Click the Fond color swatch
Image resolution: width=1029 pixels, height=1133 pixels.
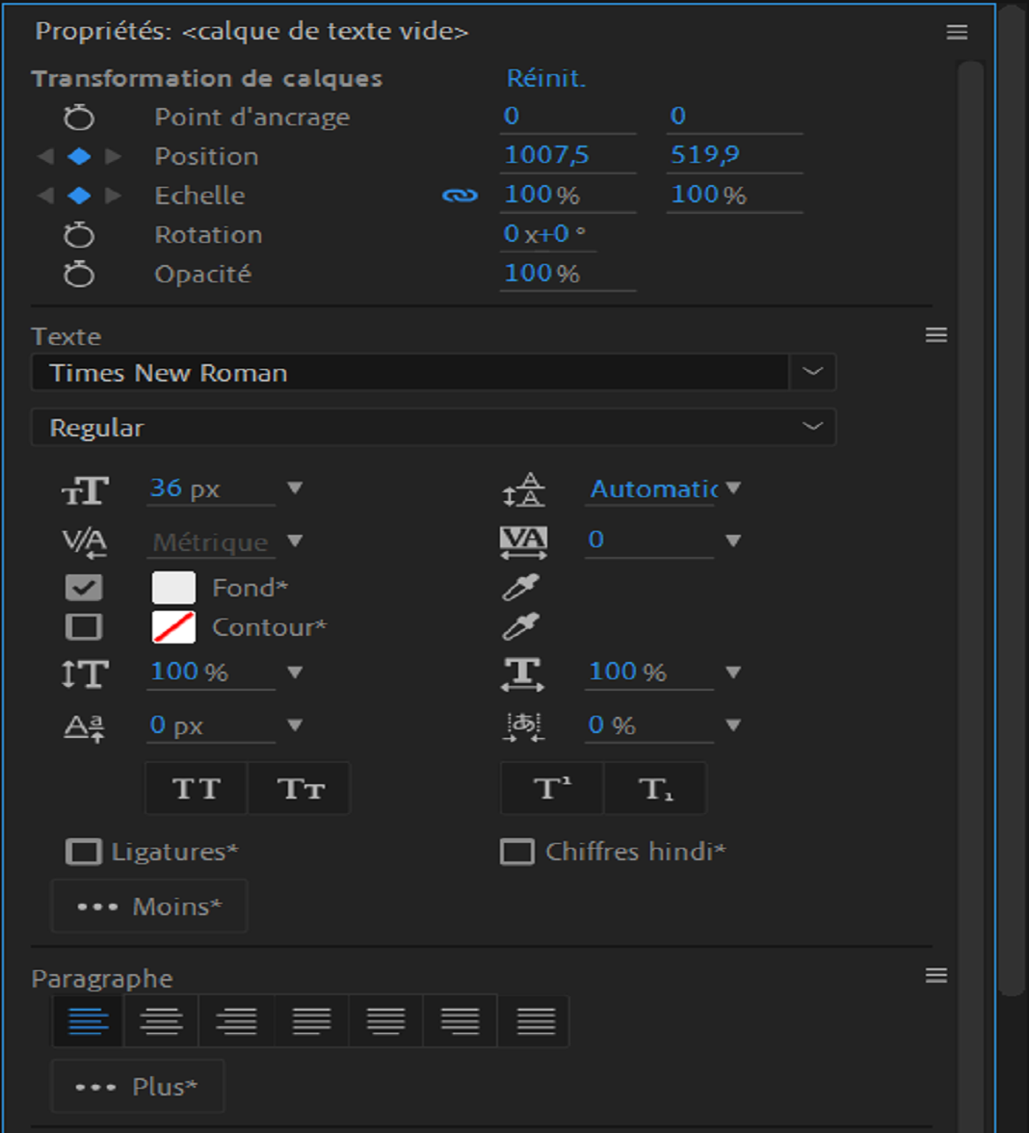click(173, 586)
